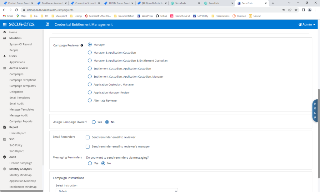This screenshot has height=192, width=320.
Task: Bookmark this page with the star icon
Action: [x=296, y=10]
